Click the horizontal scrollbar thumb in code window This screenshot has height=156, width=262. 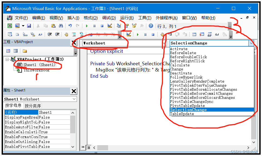(103, 148)
